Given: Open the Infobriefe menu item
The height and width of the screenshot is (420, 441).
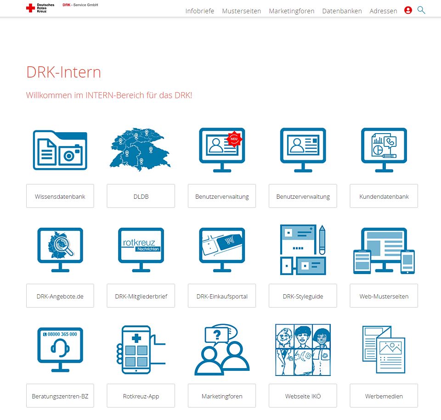Looking at the screenshot, I should point(200,11).
